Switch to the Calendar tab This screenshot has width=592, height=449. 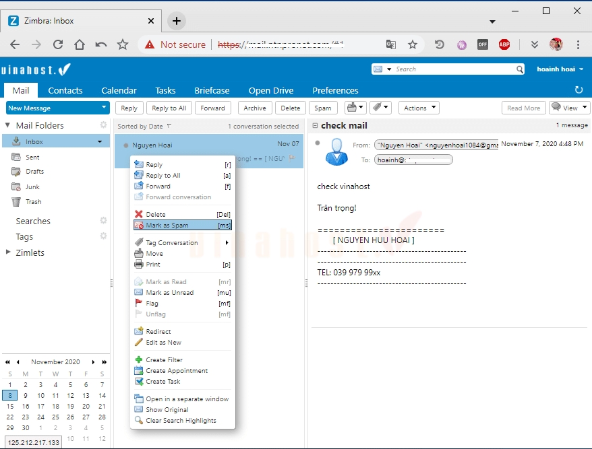119,90
